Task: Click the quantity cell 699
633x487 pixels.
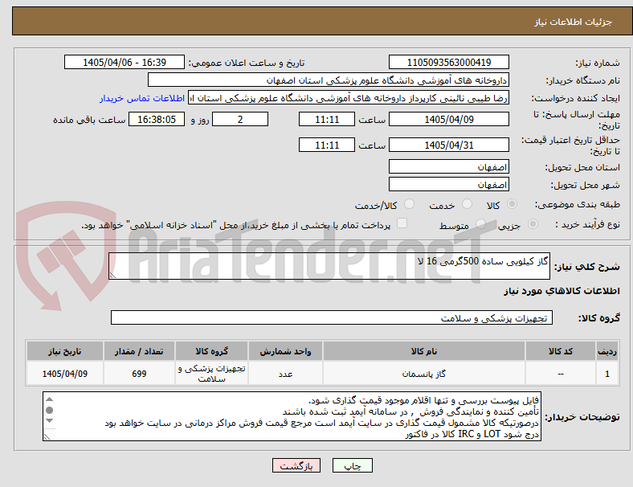Action: pos(139,374)
